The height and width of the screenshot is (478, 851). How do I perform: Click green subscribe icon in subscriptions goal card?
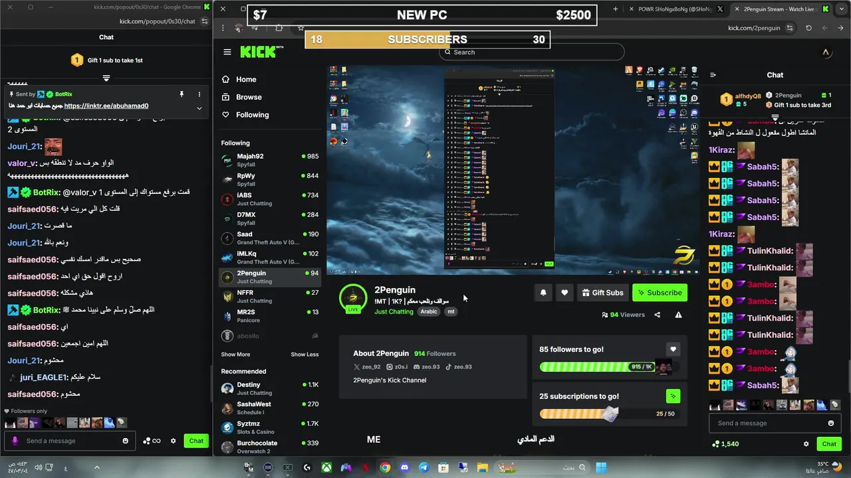click(x=673, y=396)
